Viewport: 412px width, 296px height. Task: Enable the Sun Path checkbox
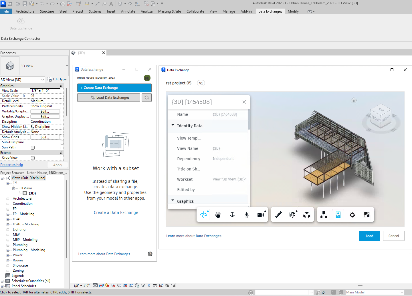[33, 148]
